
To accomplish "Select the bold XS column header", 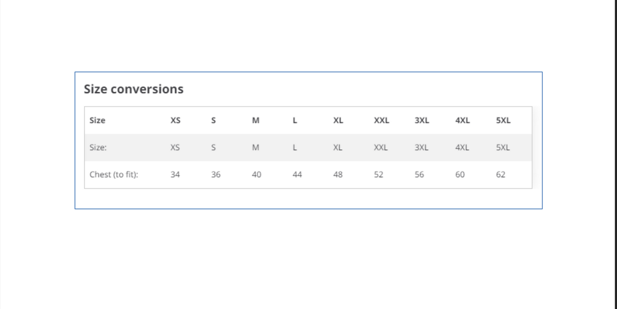I will tap(175, 120).
